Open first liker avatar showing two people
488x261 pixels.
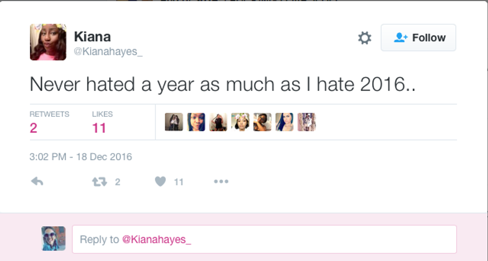[174, 122]
